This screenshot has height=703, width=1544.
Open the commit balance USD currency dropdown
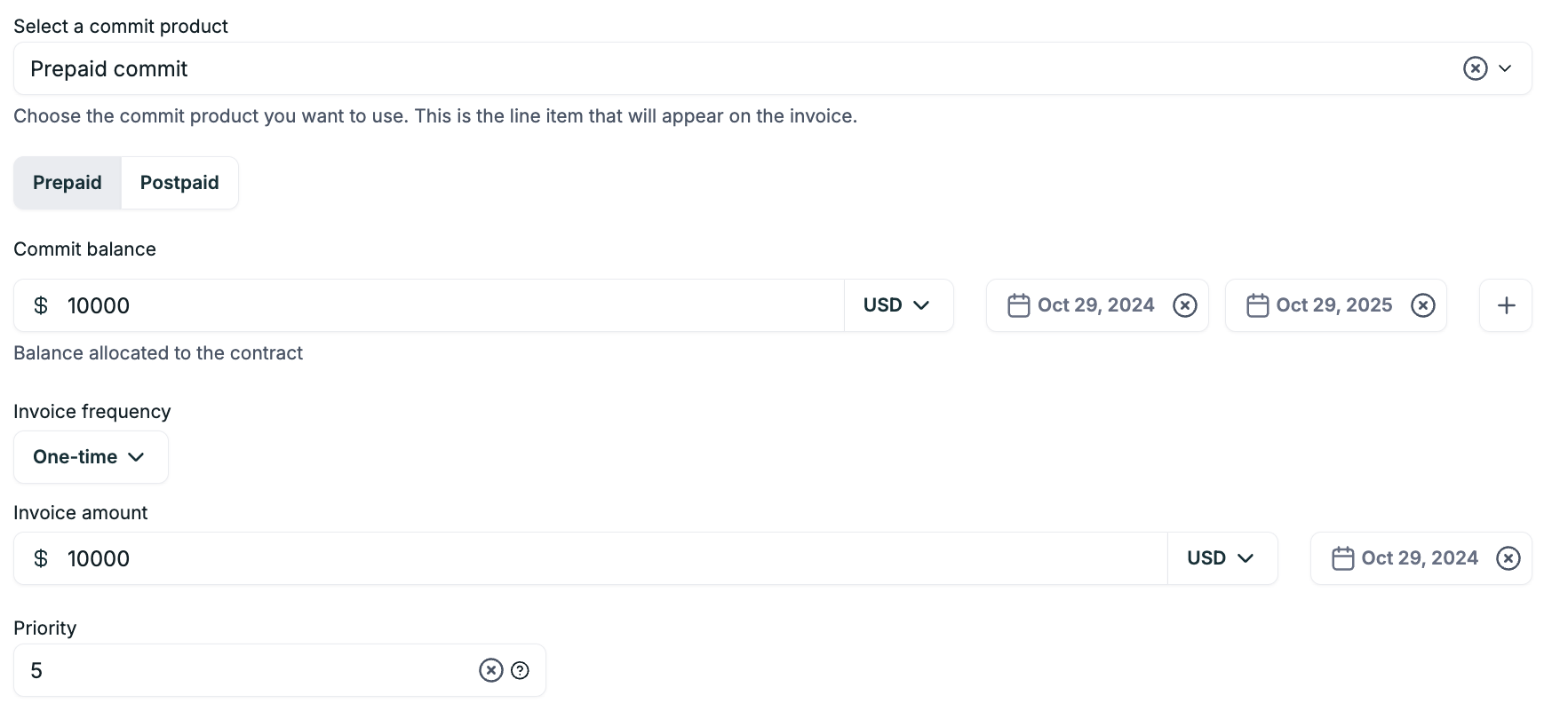[x=898, y=305]
